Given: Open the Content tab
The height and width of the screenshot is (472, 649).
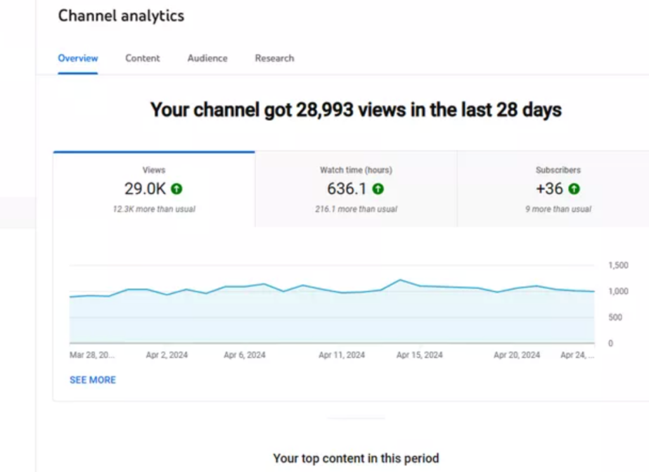Looking at the screenshot, I should coord(143,58).
